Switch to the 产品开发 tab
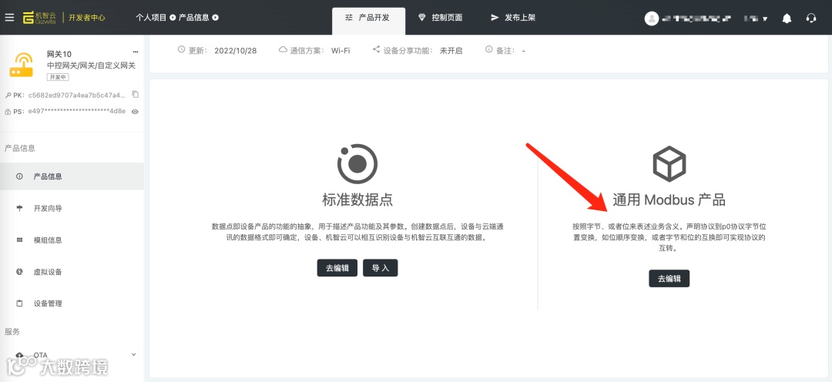 click(368, 21)
